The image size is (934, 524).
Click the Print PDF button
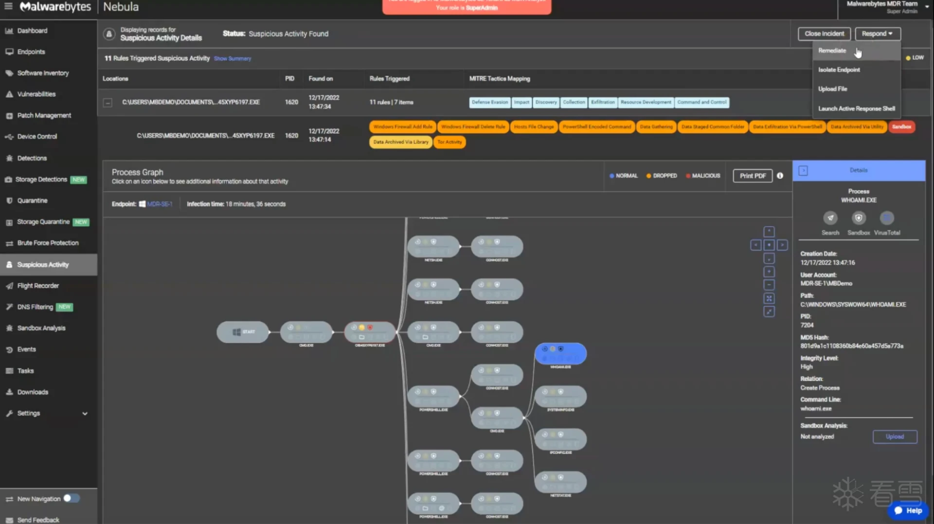pyautogui.click(x=753, y=176)
